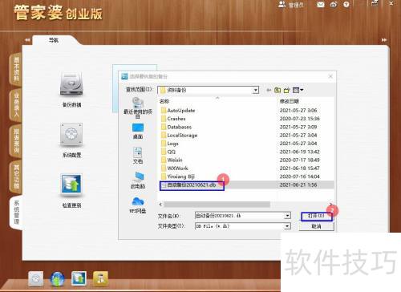
Task: Click the left arrow of the horizontal scrollbar
Action: [x=160, y=205]
